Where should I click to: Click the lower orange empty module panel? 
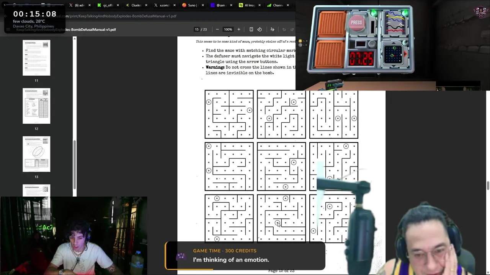coord(330,54)
